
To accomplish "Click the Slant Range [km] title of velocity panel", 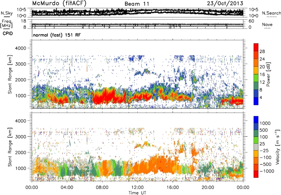I will pyautogui.click(x=10, y=147).
